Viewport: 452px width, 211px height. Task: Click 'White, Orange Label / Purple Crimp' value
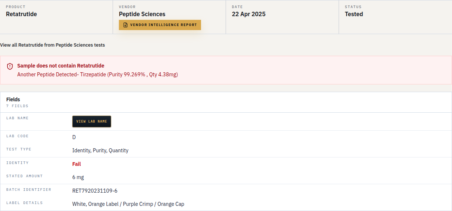tap(128, 204)
